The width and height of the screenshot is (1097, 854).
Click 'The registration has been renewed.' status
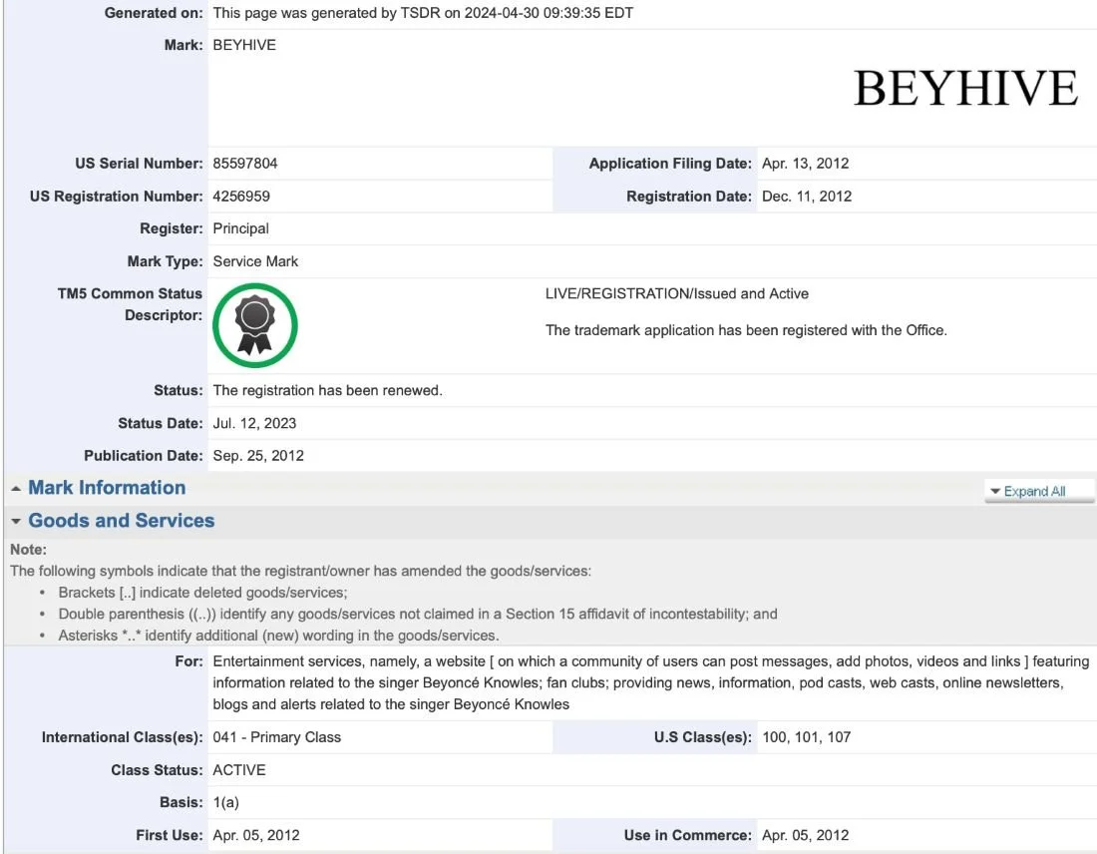tap(327, 391)
